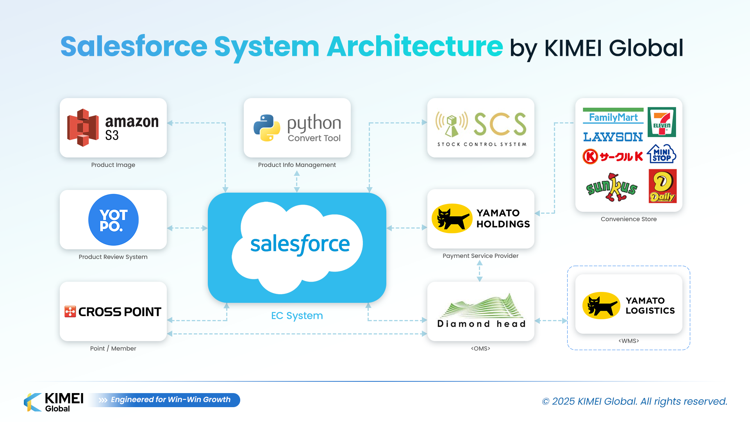Click the KIMEI Global footer logo
This screenshot has height=422, width=750.
coord(54,402)
